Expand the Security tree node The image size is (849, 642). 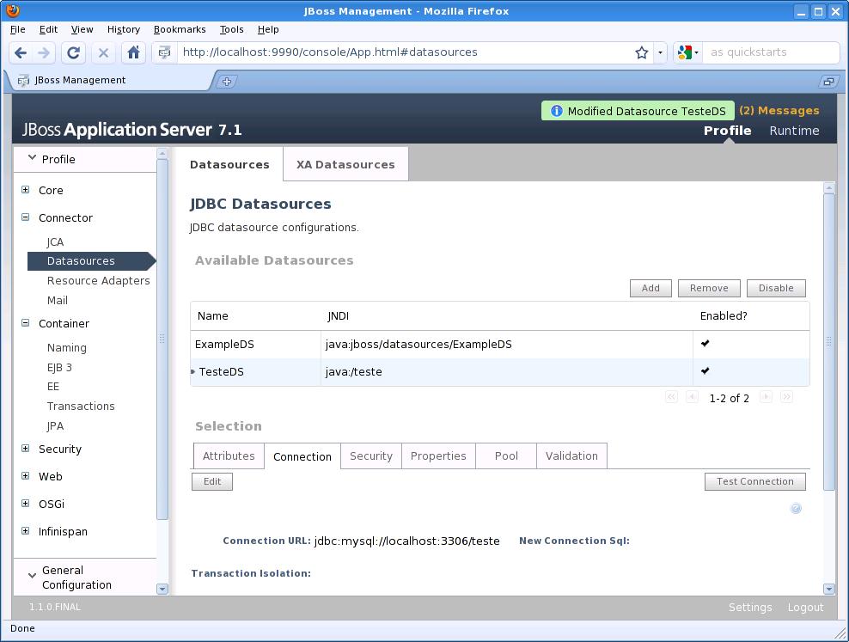coord(26,449)
